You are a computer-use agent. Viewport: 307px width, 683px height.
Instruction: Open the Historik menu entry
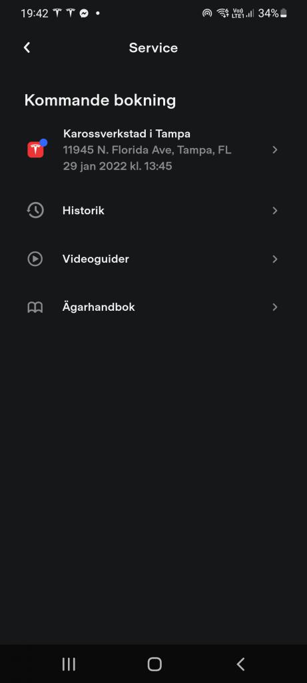point(153,210)
